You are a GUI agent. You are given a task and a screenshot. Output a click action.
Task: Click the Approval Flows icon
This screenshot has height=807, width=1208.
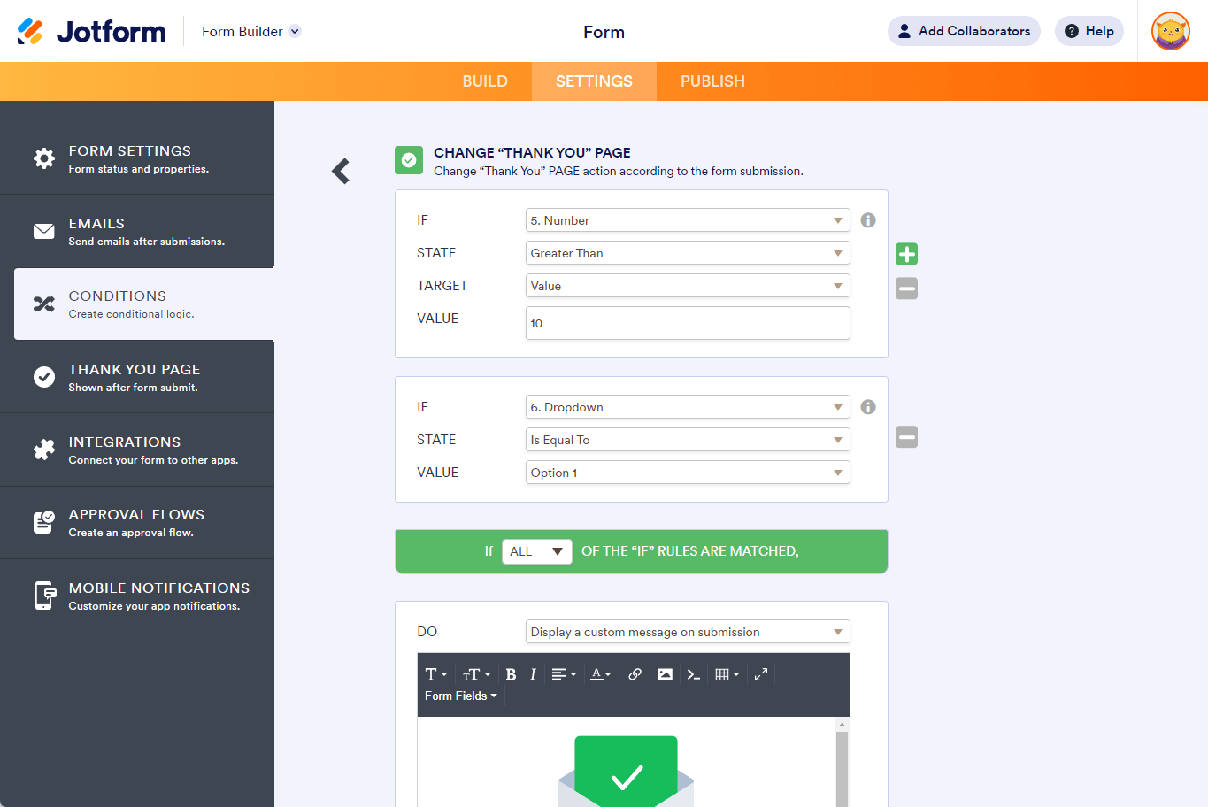44,522
